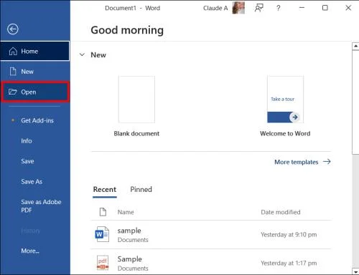Click the New page icon in sidebar

pos(13,72)
